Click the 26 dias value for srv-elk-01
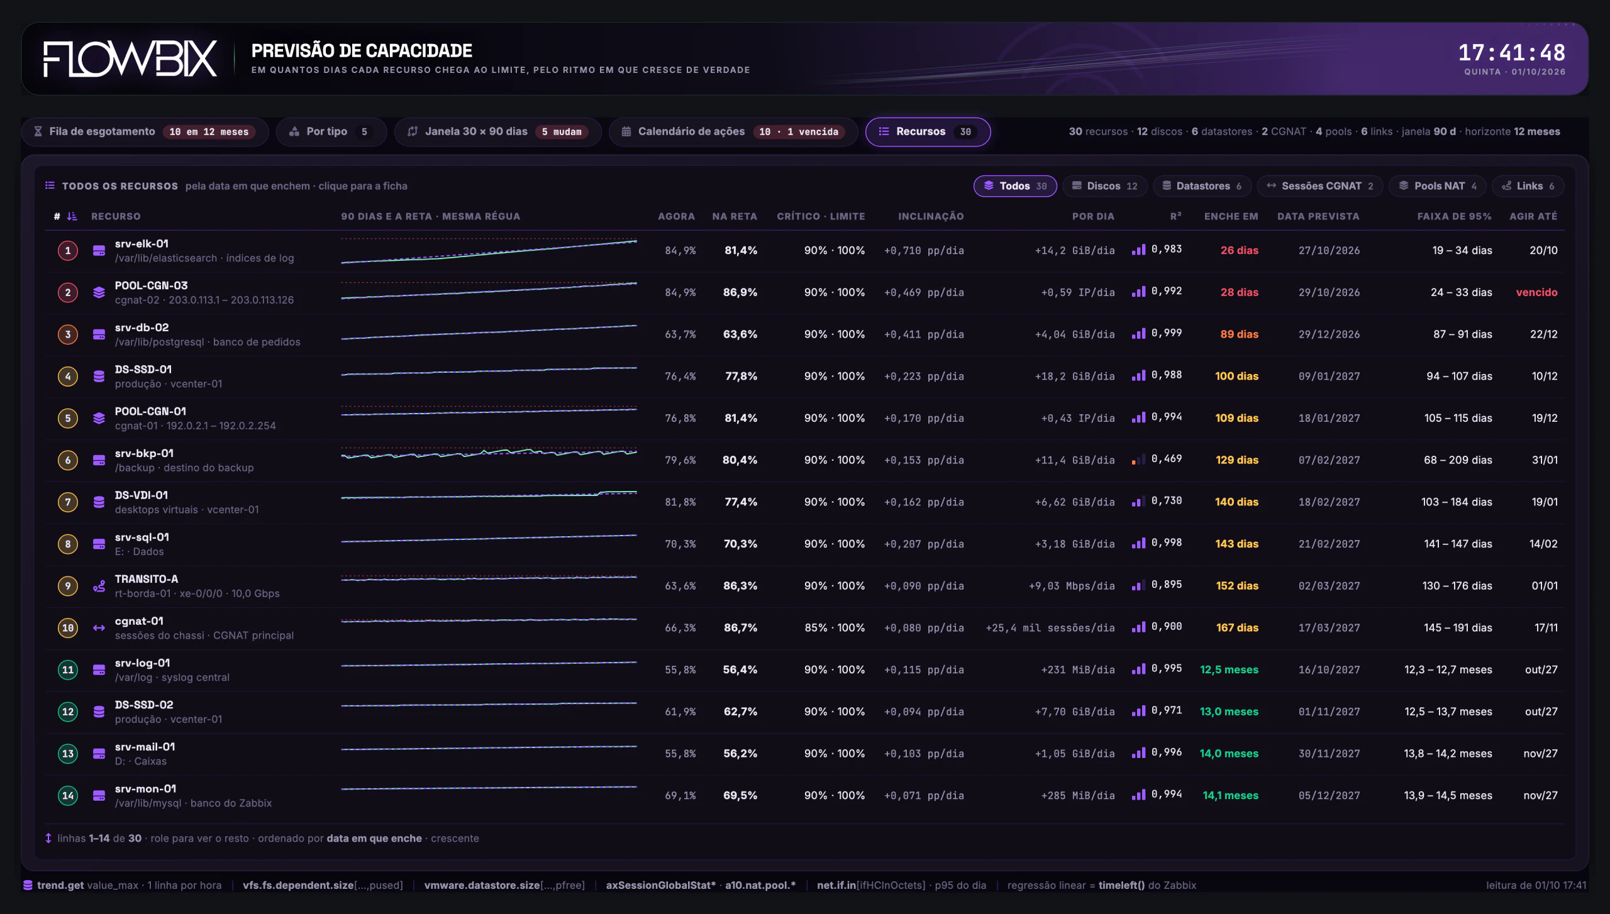1610x914 pixels. coord(1239,250)
